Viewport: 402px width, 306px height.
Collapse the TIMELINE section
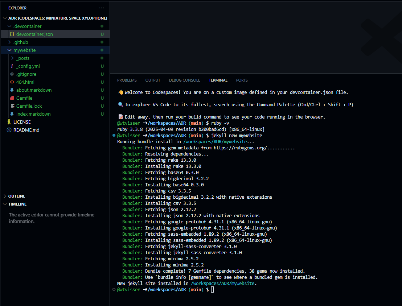coord(5,204)
